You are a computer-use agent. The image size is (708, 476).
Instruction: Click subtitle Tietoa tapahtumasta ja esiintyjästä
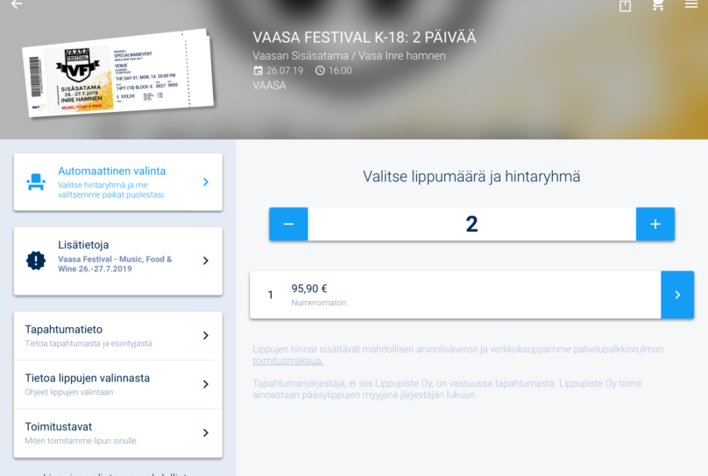pos(88,344)
